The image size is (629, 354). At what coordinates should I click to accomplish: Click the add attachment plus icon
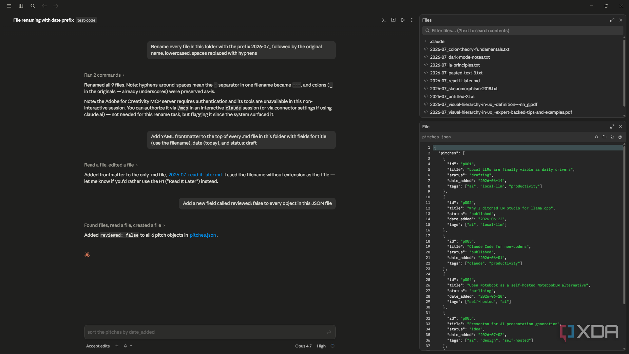117,346
